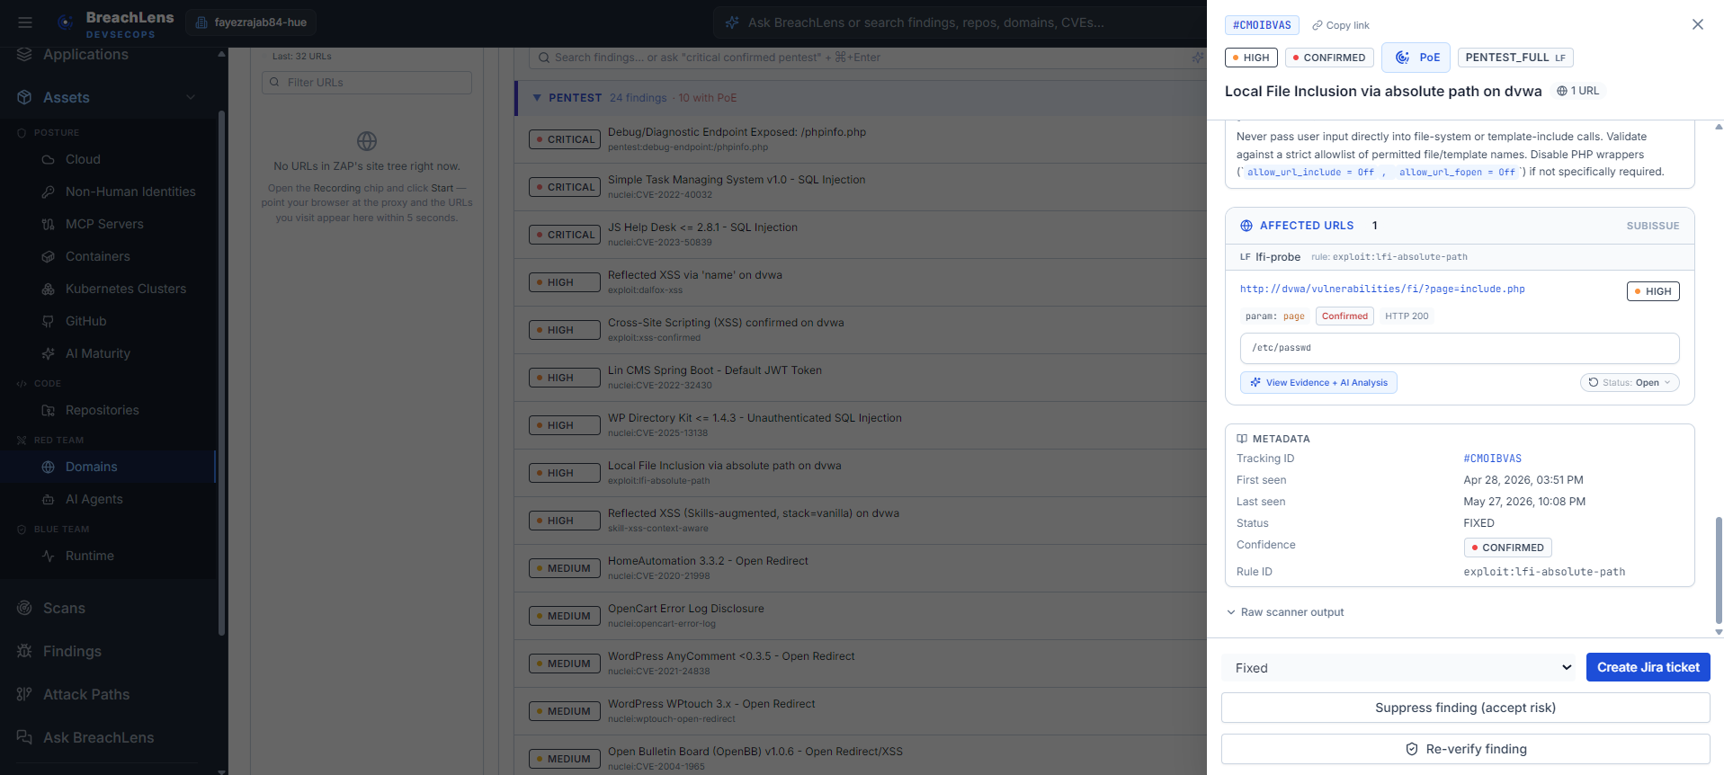Click Copy link in finding panel
This screenshot has height=775, width=1724.
pyautogui.click(x=1341, y=25)
